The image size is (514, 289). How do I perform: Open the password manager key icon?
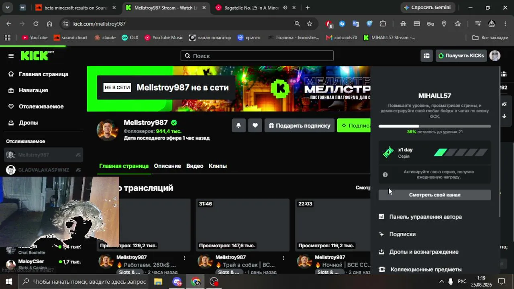(430, 24)
